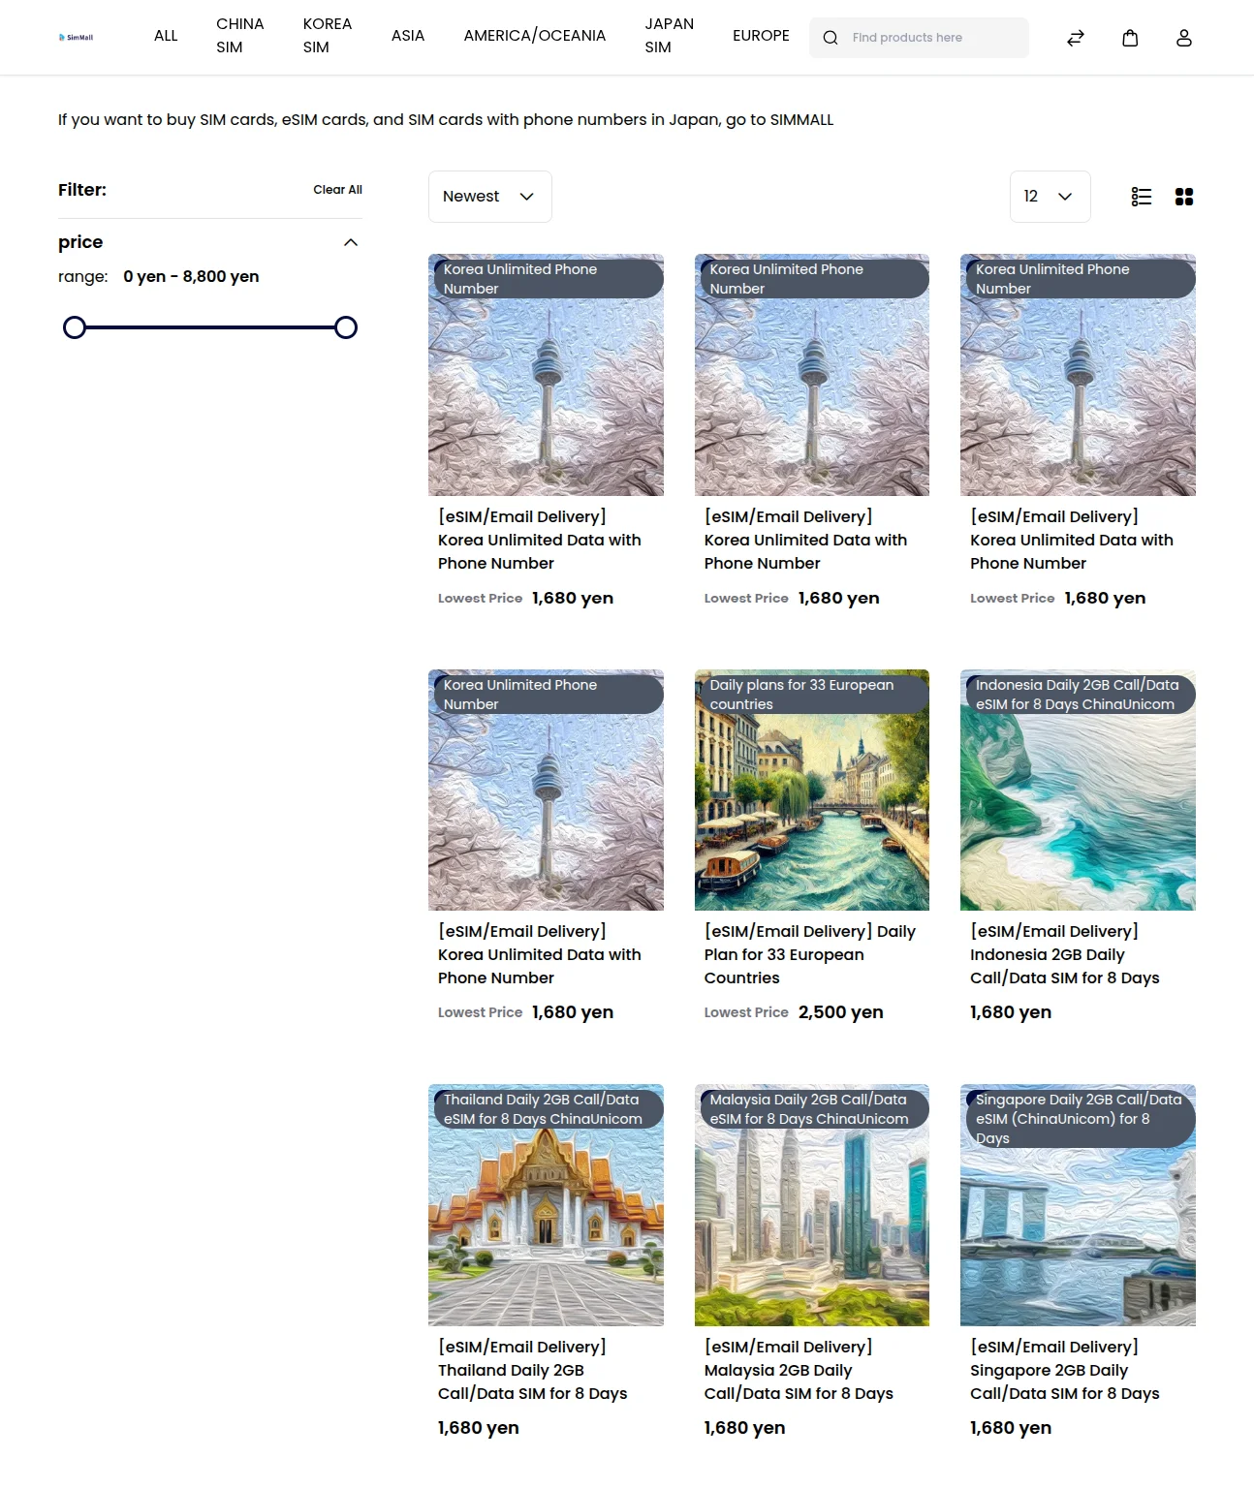This screenshot has width=1254, height=1489.
Task: Open the Thailand temple product thumbnail
Action: pos(546,1204)
